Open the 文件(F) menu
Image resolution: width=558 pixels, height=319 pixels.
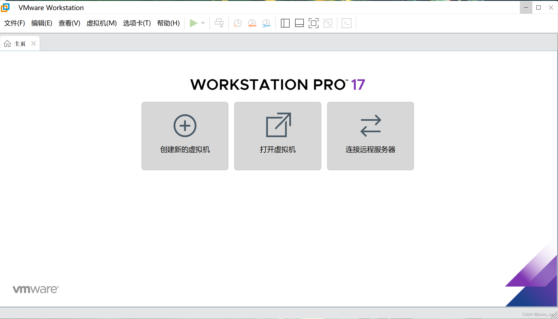pos(14,23)
